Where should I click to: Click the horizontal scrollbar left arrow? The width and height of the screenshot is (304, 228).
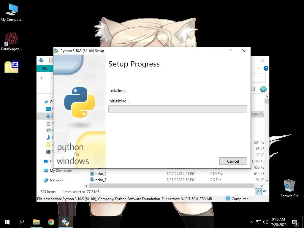pyautogui.click(x=86, y=186)
